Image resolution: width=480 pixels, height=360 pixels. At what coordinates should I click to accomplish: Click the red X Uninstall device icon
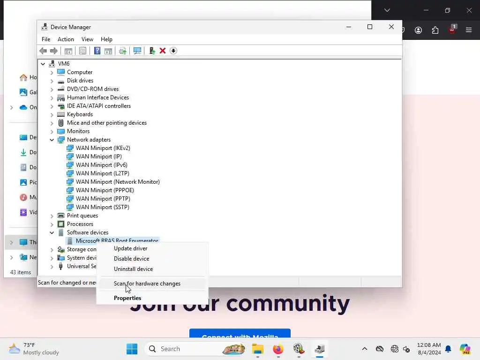163,51
